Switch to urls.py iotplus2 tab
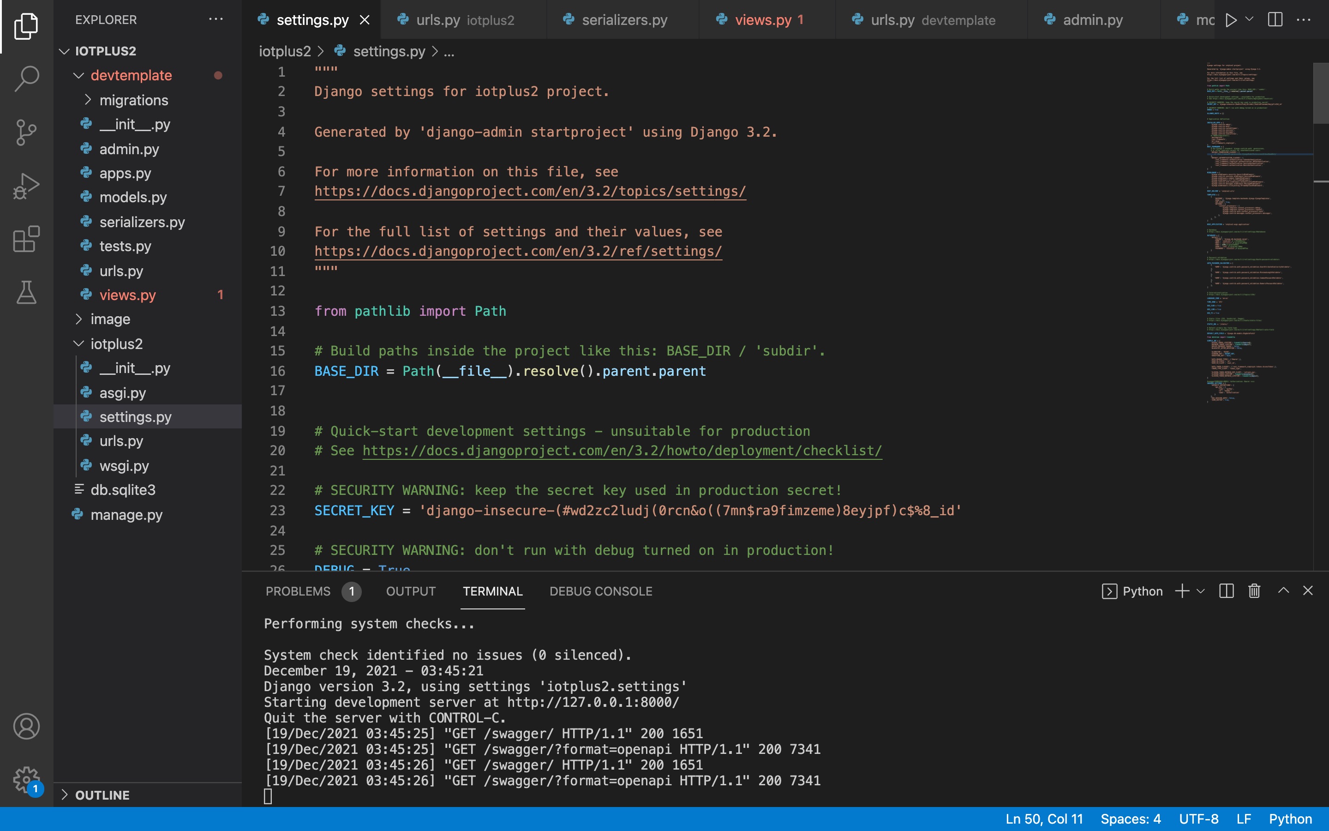 (463, 20)
